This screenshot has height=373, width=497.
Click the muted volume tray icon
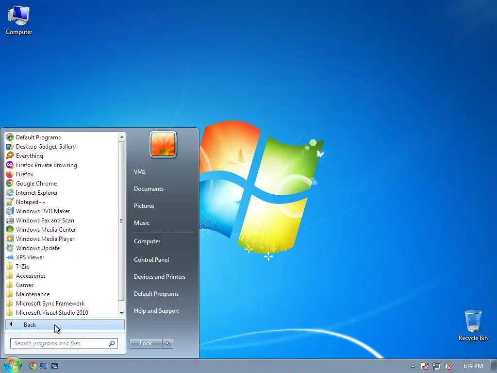click(x=448, y=366)
